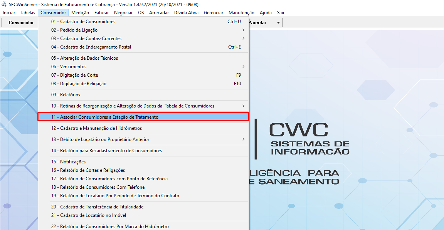Click the Manutenção menu bar item

(241, 13)
